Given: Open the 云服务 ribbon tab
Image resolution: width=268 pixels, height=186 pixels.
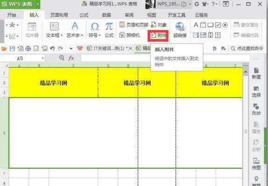Looking at the screenshot, I should (201, 15).
